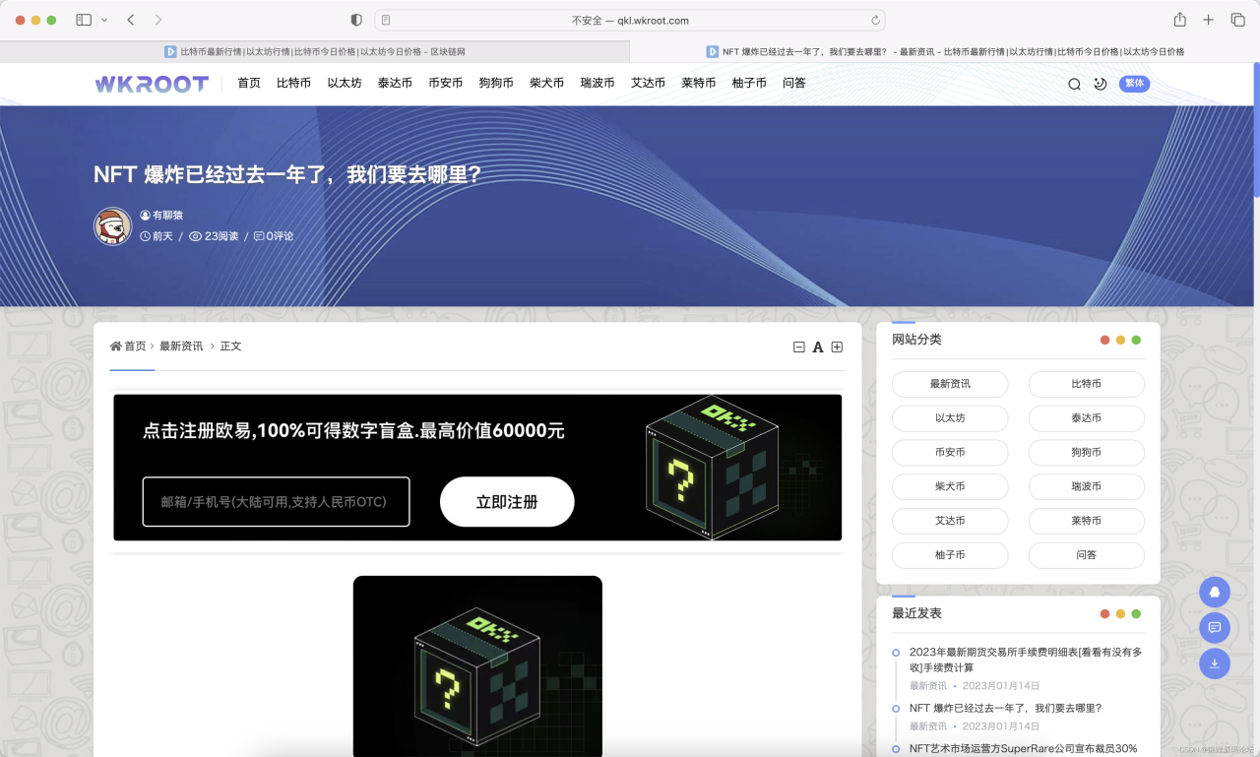Open the 2023年最新期货交易所手续费明细表 post
This screenshot has width=1260, height=757.
[1026, 660]
